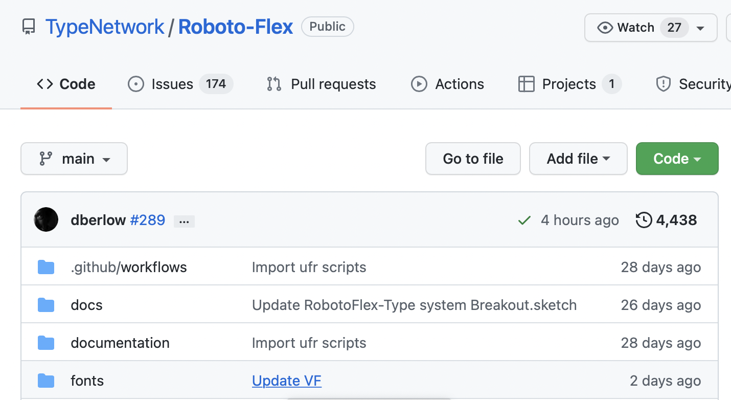Viewport: 731px width, 400px height.
Task: Click the eye icon in the Watch button
Action: (605, 28)
